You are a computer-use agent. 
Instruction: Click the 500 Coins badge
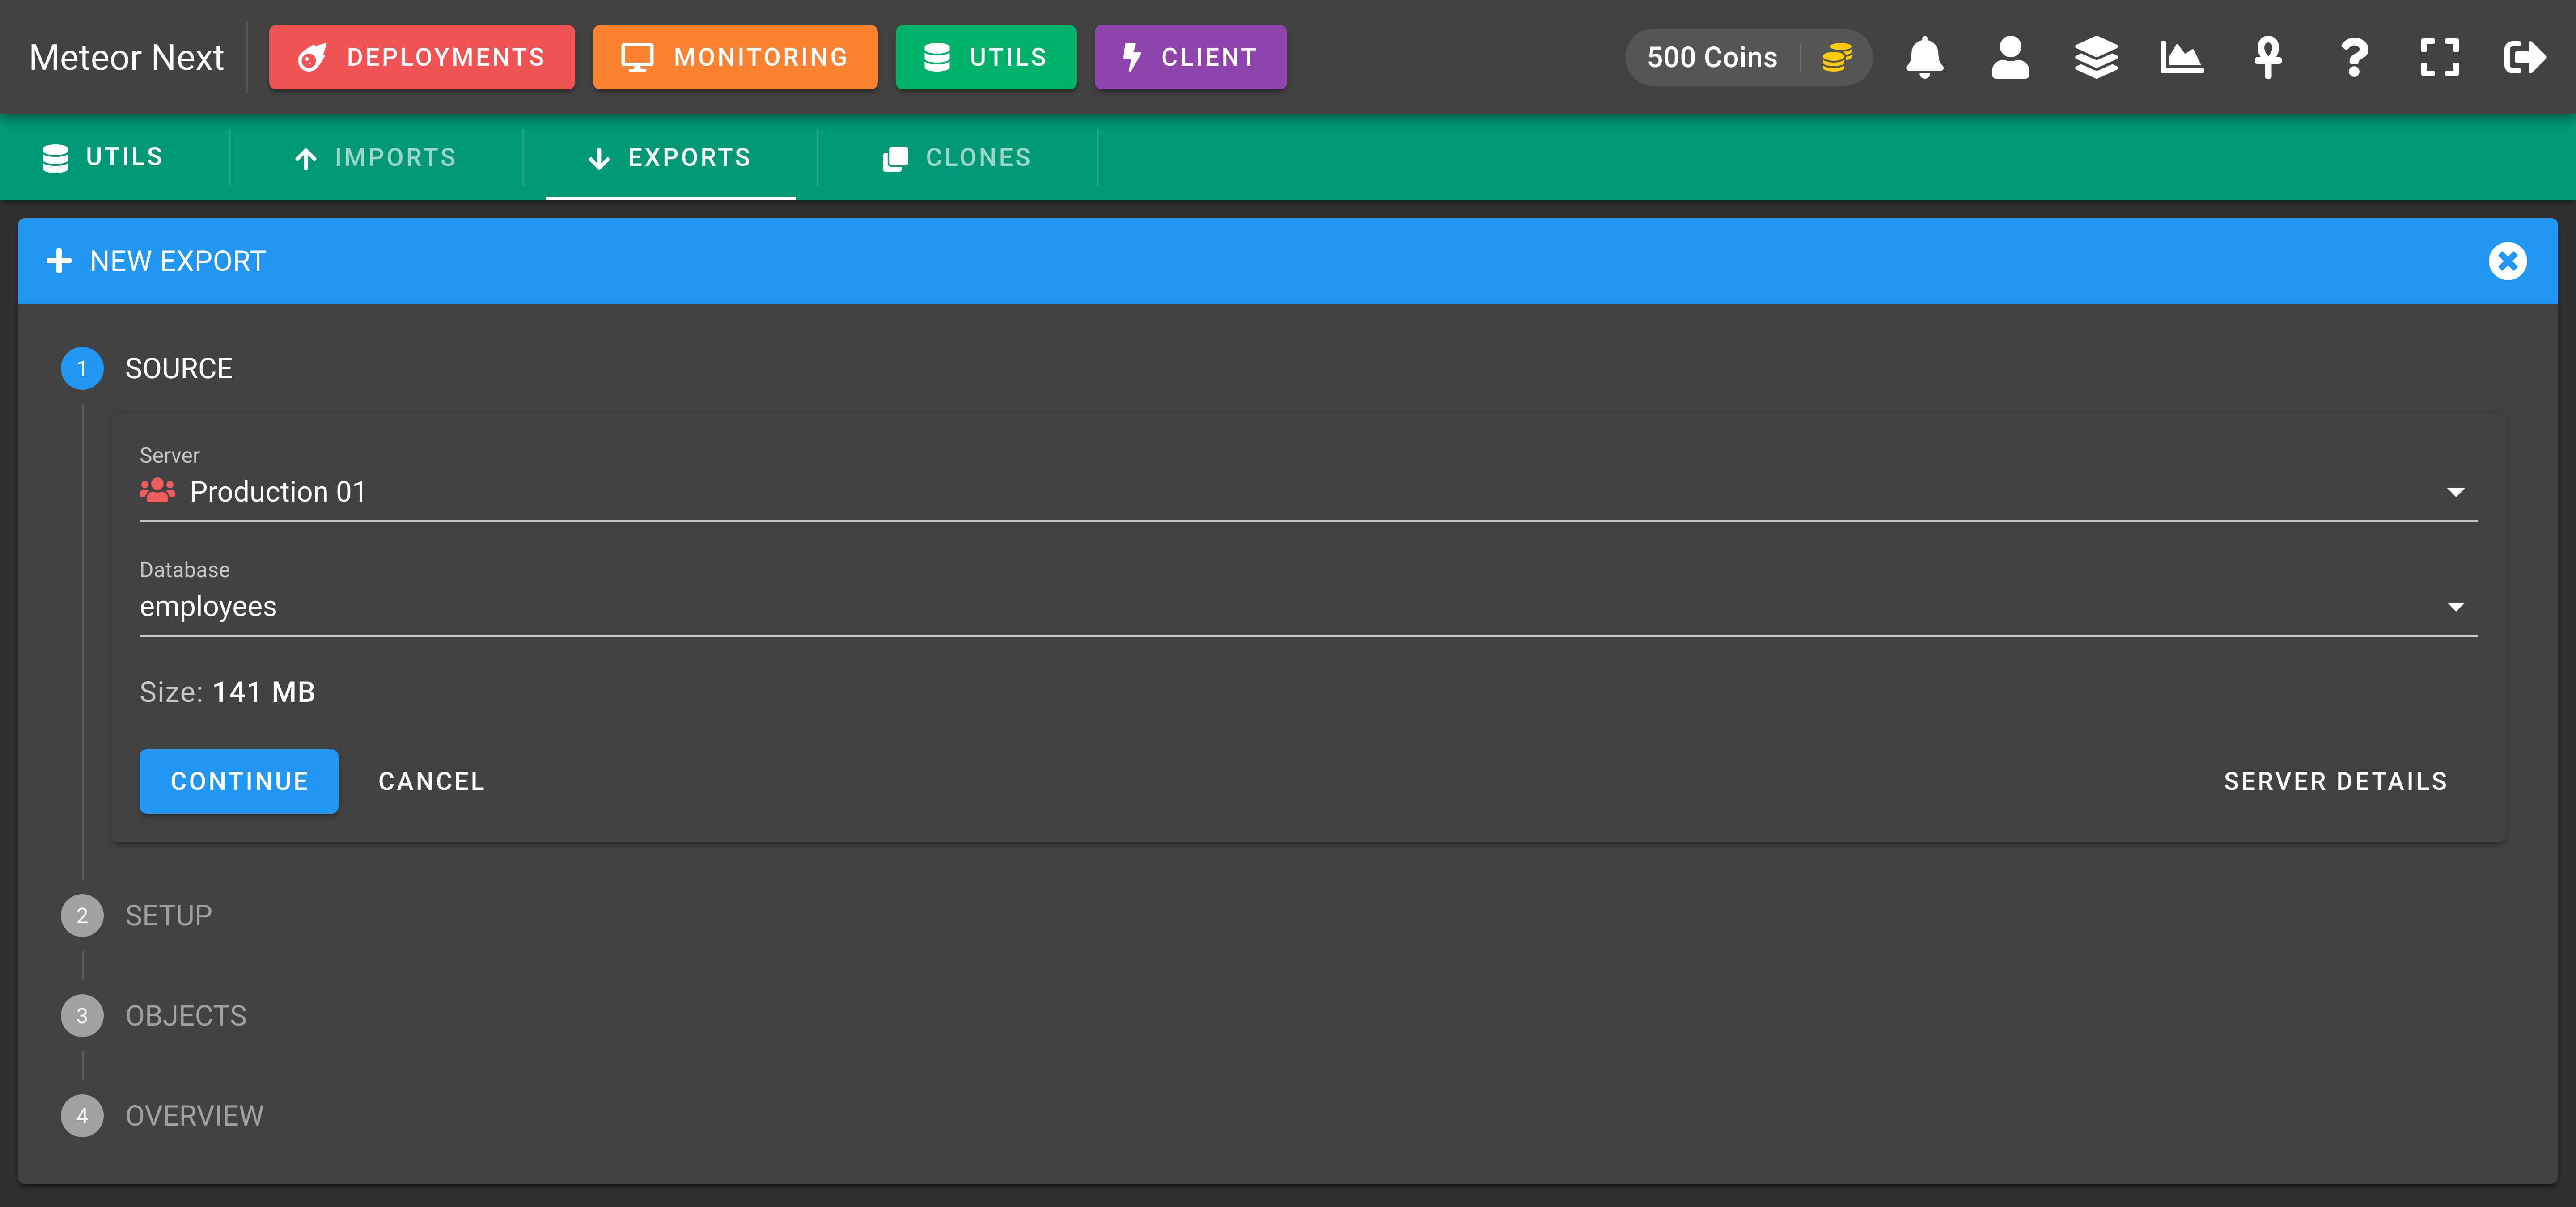coord(1748,57)
